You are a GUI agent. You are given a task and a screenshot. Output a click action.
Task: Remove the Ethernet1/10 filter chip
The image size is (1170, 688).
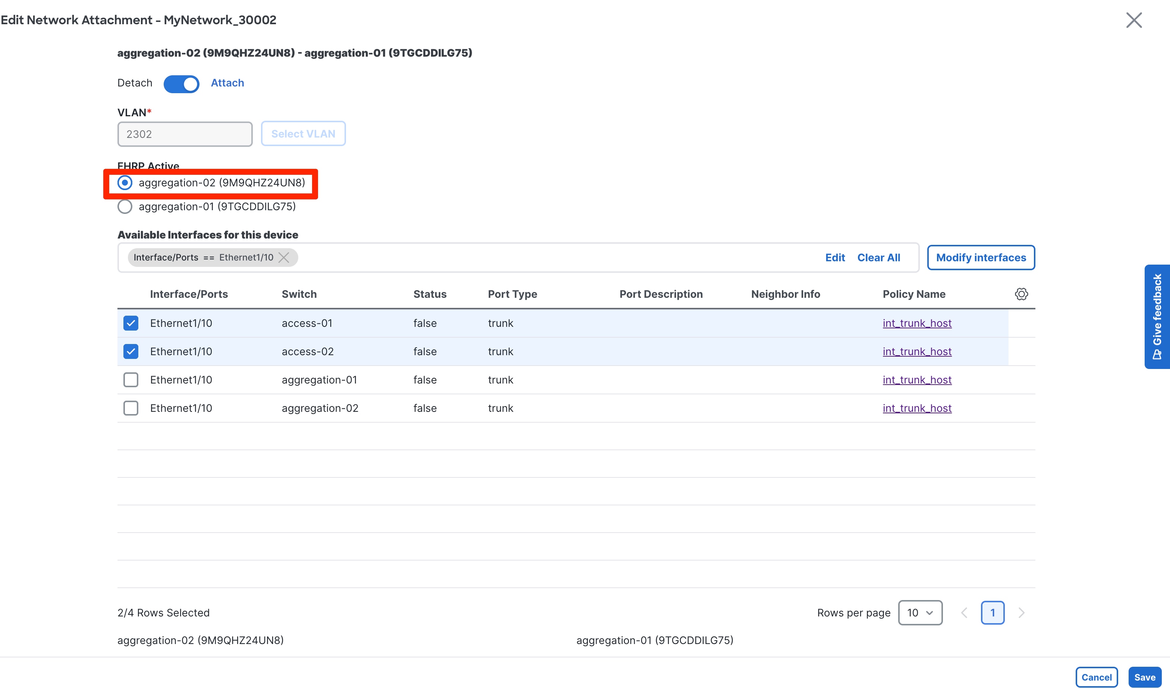point(284,257)
